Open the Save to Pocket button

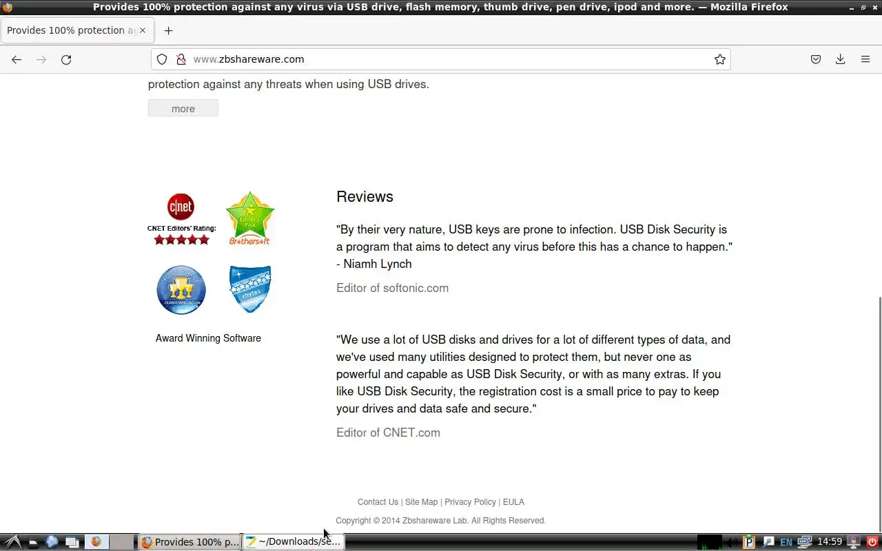pyautogui.click(x=816, y=59)
